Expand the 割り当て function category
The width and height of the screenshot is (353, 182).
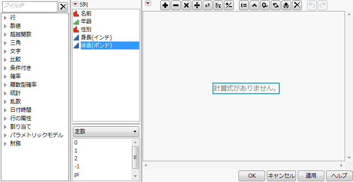pyautogui.click(x=6, y=127)
